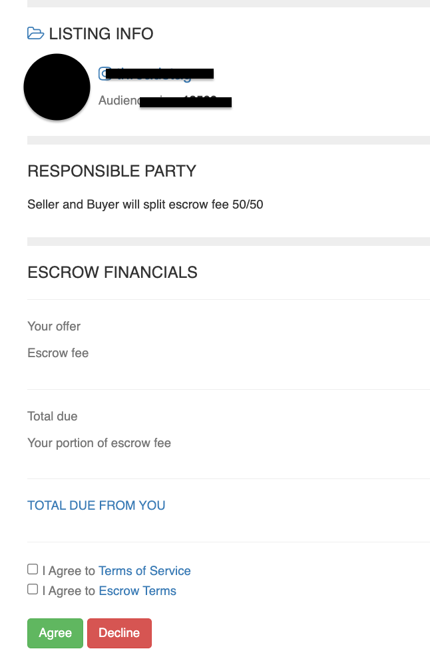This screenshot has width=430, height=657.
Task: Click the Audience label under the username
Action: 119,101
